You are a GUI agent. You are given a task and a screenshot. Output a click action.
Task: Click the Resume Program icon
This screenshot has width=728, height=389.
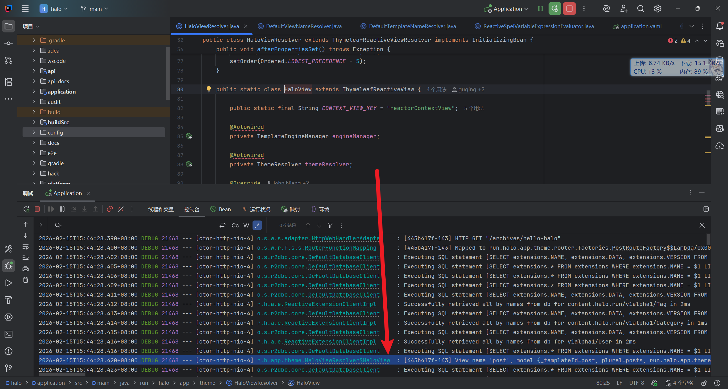tap(51, 209)
